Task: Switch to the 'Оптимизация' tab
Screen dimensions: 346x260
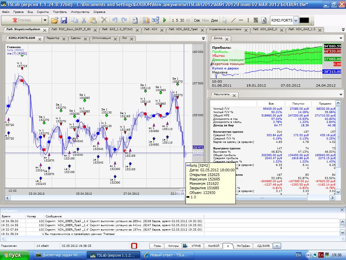Action: (101, 39)
